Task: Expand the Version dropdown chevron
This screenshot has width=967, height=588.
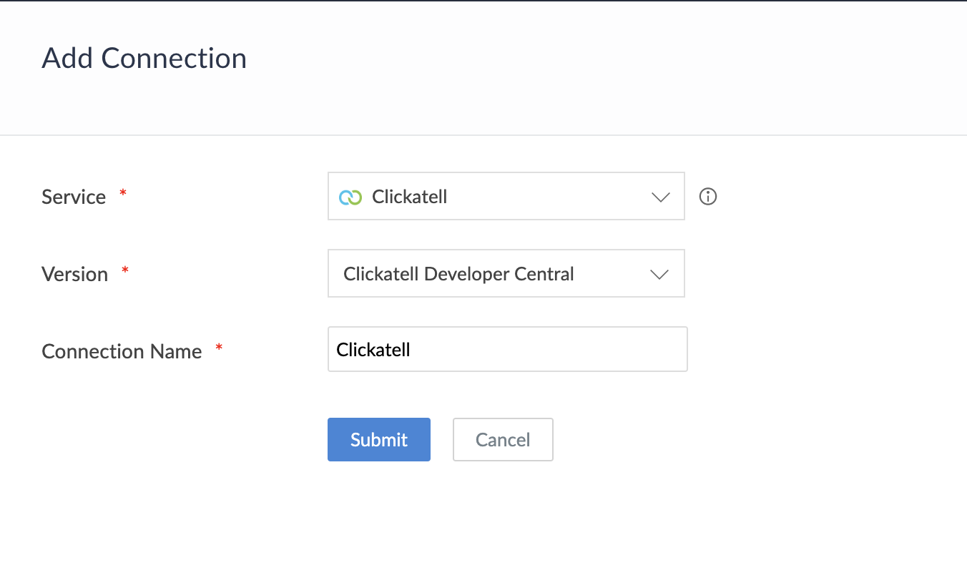Action: pos(659,274)
